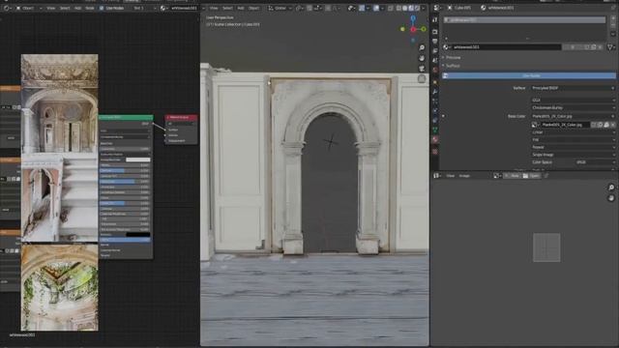
Task: Open Christensen-Burley subsurface method dropdown
Action: 574,107
